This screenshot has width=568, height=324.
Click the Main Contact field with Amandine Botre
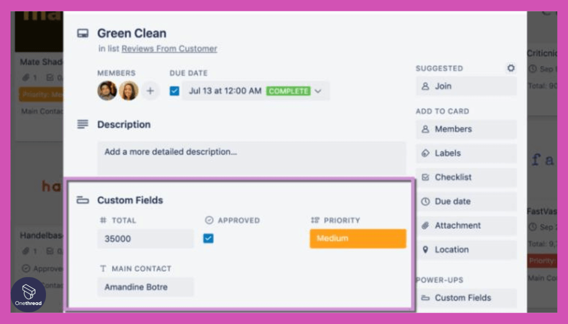[x=145, y=287]
